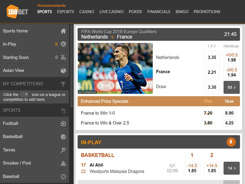Screen dimensions: 245x184
Task: Click the Football soccer ball icon
Action: [63, 124]
